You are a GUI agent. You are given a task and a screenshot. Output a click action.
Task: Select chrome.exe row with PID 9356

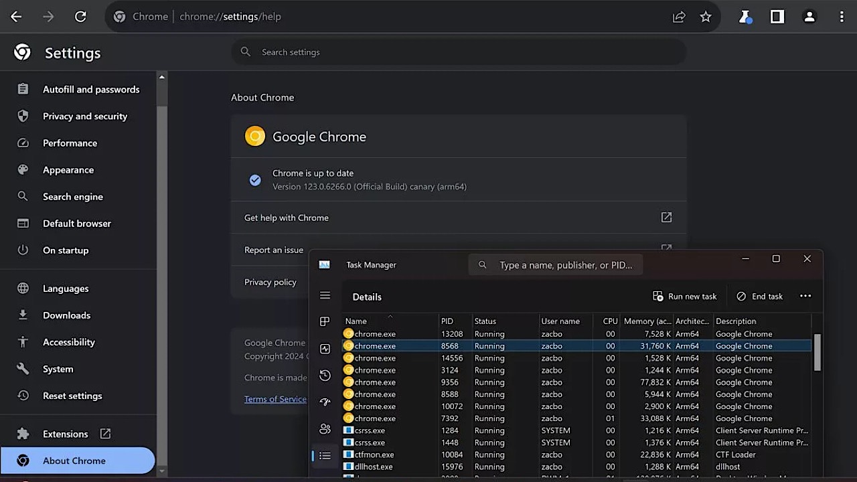(x=576, y=382)
